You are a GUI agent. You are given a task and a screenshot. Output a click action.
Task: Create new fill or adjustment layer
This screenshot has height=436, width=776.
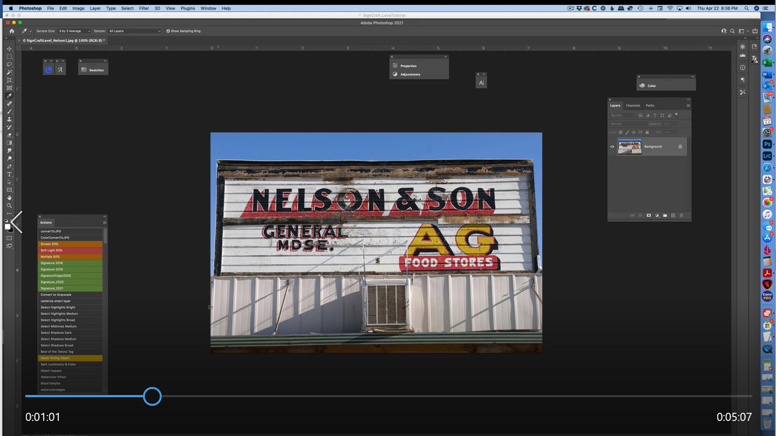657,215
